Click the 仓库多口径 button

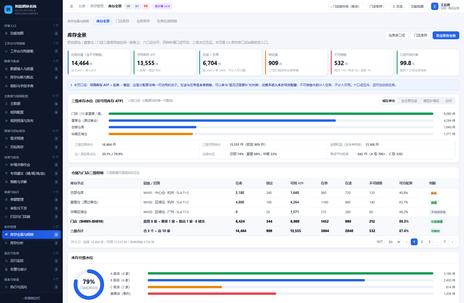coord(397,35)
